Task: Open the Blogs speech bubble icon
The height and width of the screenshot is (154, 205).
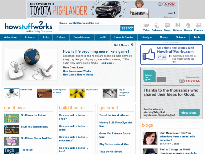Action: point(167,25)
